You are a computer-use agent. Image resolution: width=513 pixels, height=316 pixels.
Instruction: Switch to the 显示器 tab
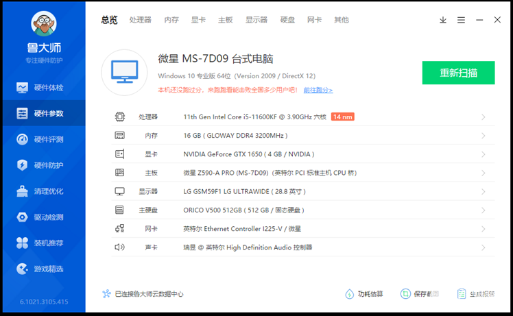256,20
